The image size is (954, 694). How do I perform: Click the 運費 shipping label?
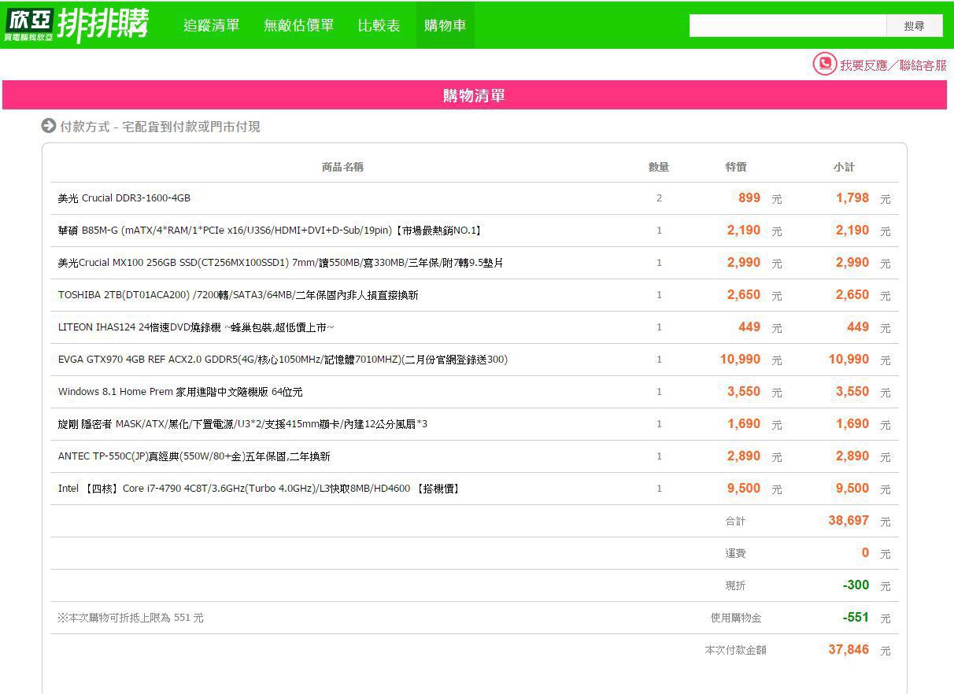[735, 553]
